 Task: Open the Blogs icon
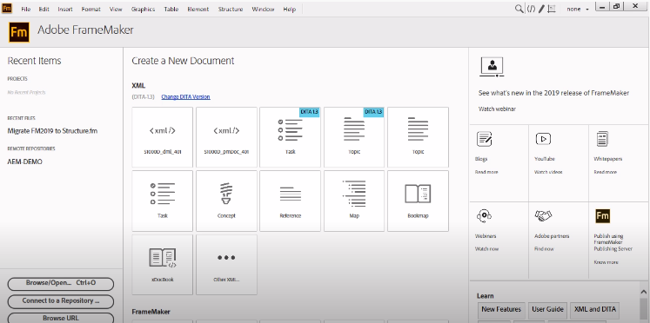(484, 139)
